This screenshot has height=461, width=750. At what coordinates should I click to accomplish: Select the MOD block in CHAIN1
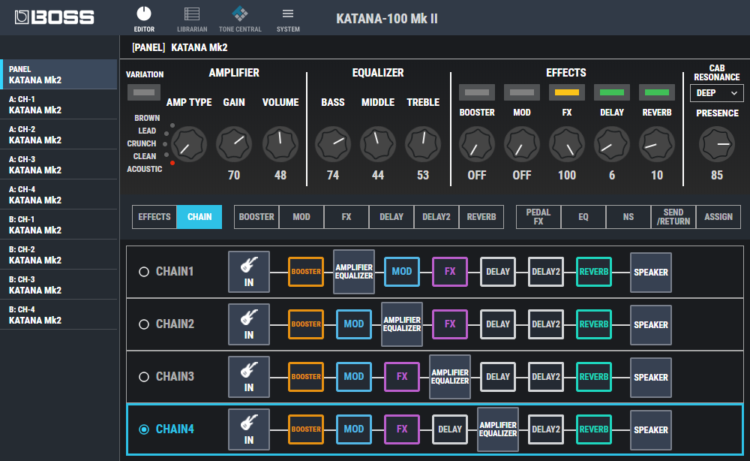tap(402, 272)
